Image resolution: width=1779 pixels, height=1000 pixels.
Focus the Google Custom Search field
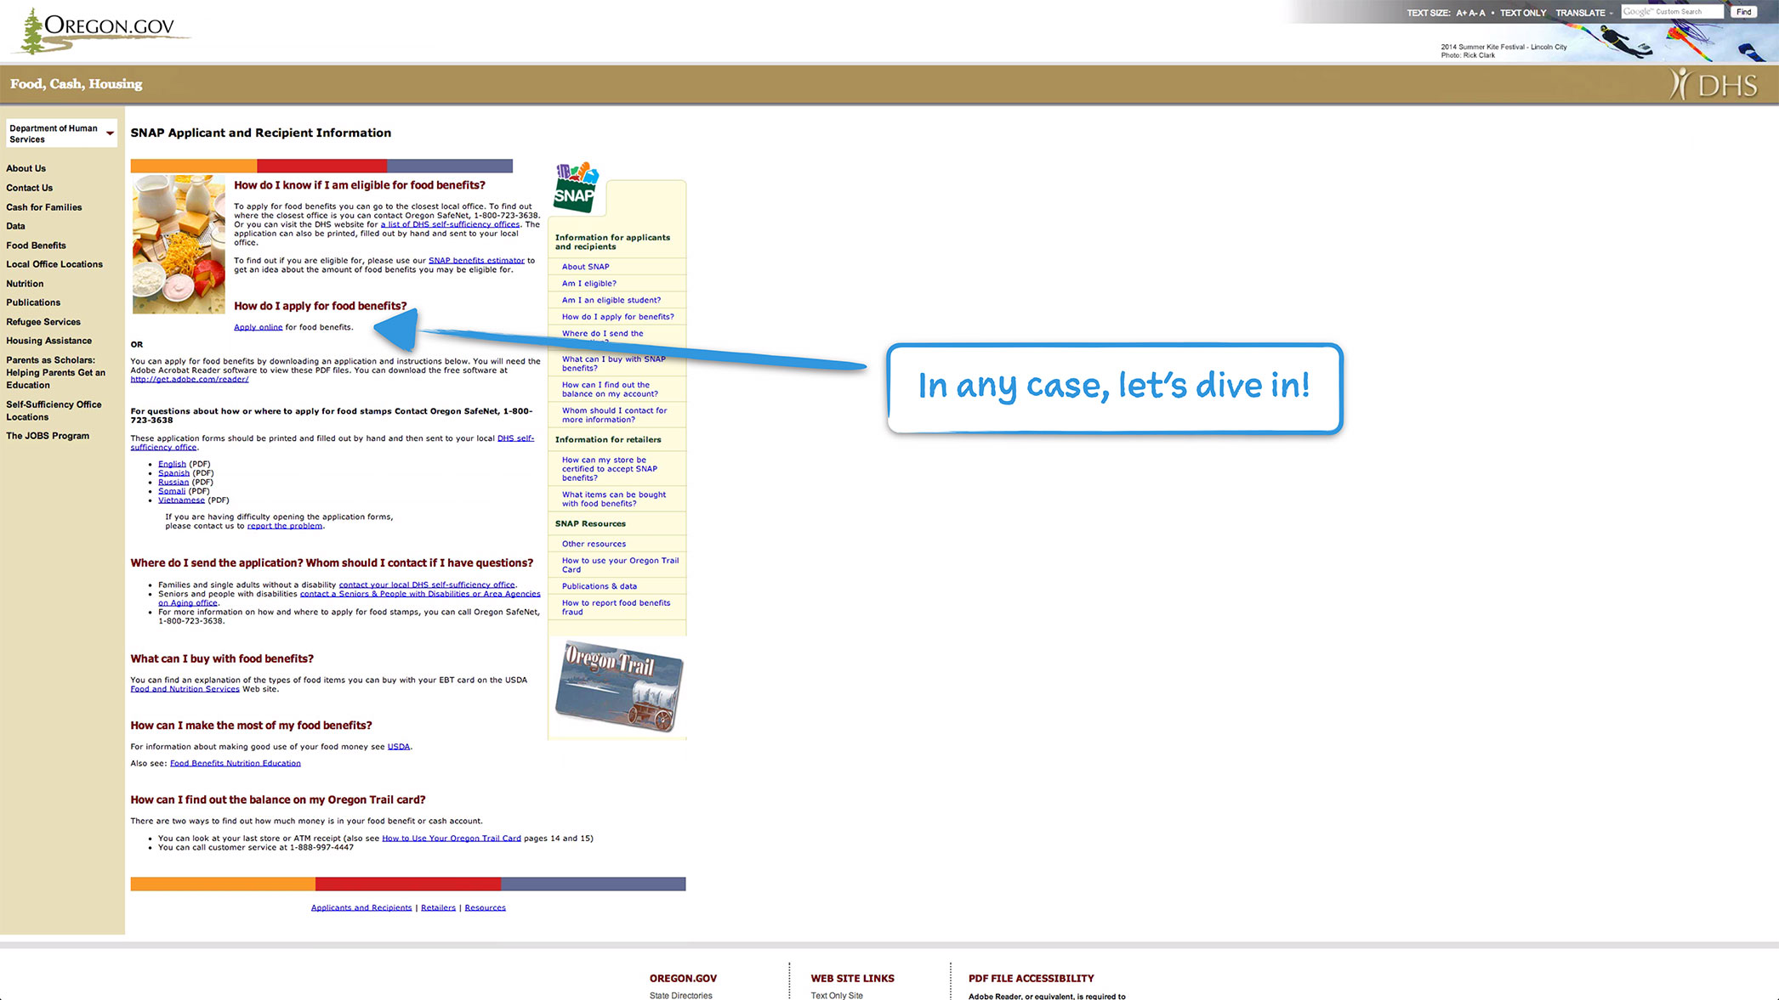click(1672, 12)
